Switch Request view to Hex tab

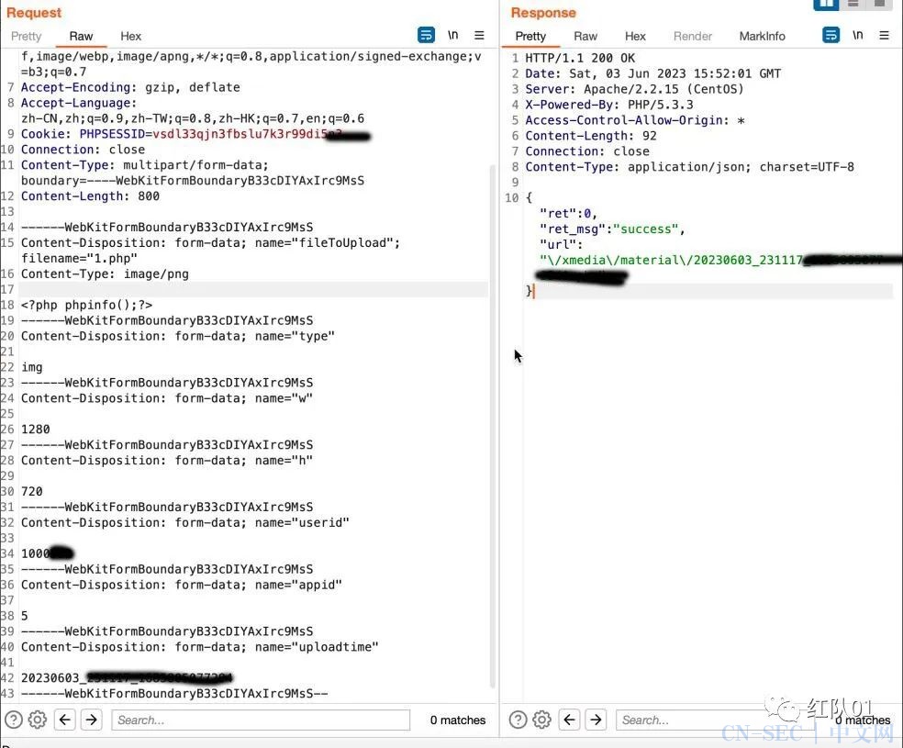tap(130, 37)
